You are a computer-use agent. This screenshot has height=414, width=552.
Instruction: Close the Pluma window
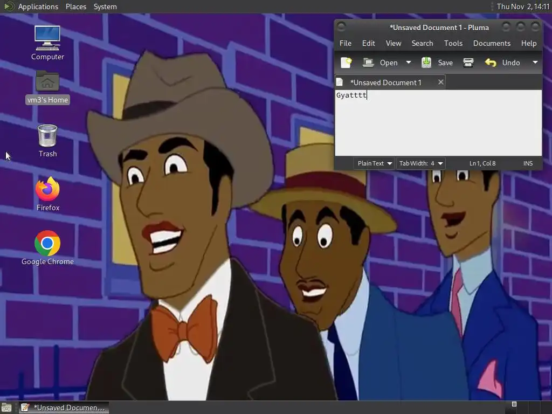click(535, 26)
